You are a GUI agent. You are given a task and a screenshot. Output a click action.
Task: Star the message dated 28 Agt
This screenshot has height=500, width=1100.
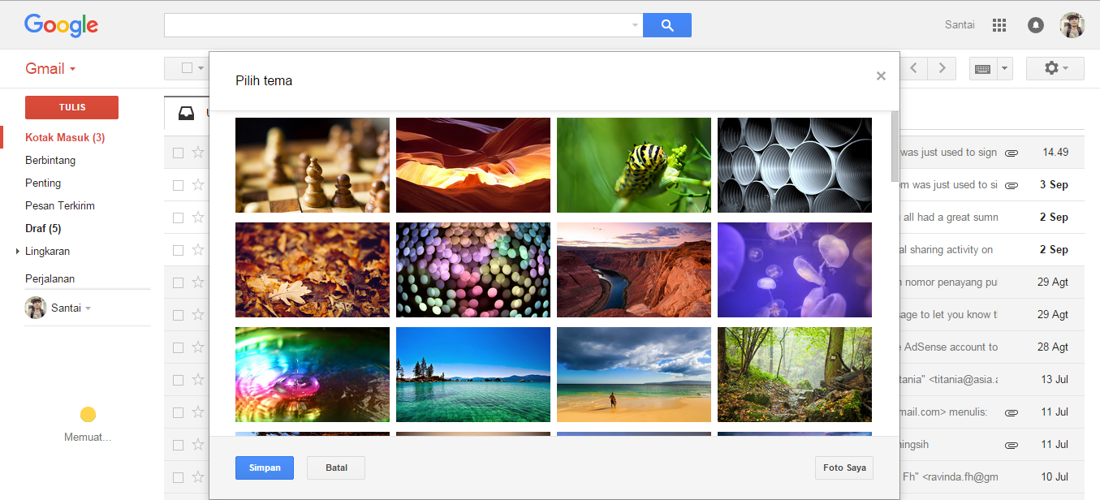click(198, 347)
